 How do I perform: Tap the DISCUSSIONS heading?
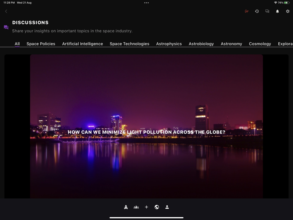30,23
